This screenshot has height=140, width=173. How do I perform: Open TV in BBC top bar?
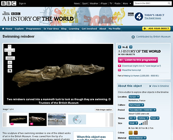[x=111, y=3]
